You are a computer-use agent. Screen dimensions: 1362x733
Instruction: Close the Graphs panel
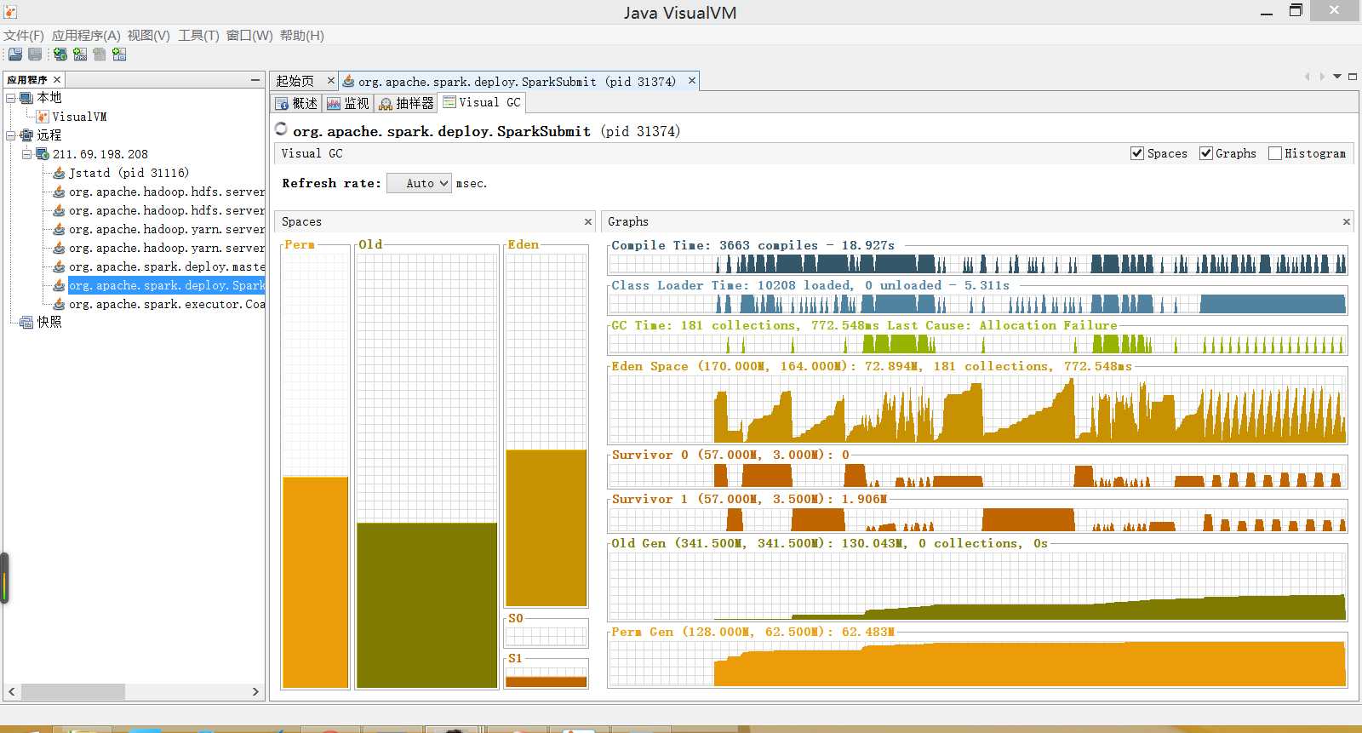(x=1347, y=221)
